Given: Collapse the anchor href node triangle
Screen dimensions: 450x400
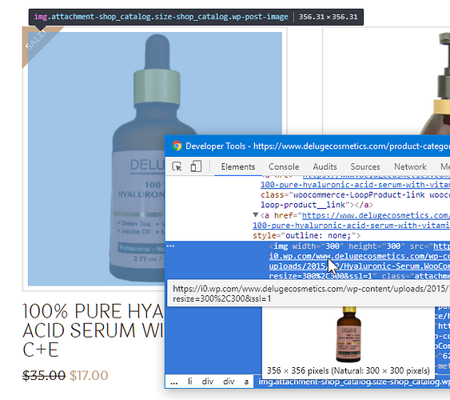Looking at the screenshot, I should (256, 214).
